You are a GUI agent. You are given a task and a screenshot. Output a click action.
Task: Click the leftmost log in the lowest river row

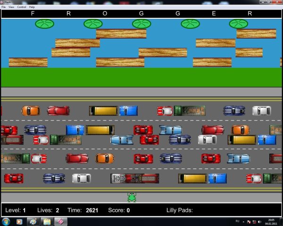28,62
